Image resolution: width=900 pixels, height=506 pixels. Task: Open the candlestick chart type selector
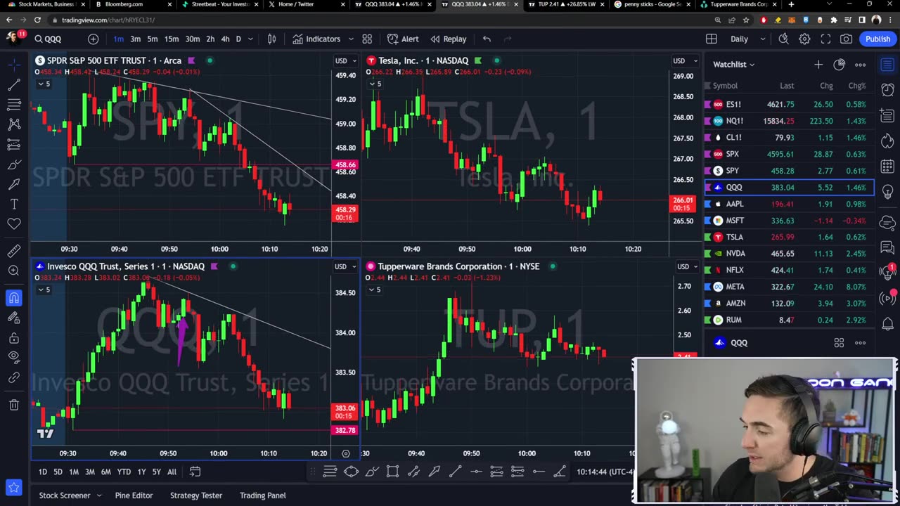pos(271,39)
